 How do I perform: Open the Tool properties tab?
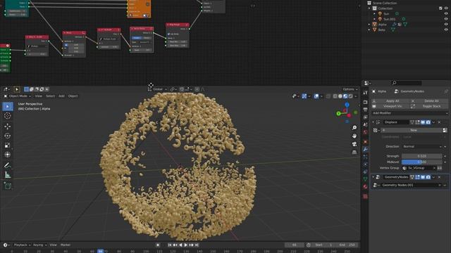point(365,93)
